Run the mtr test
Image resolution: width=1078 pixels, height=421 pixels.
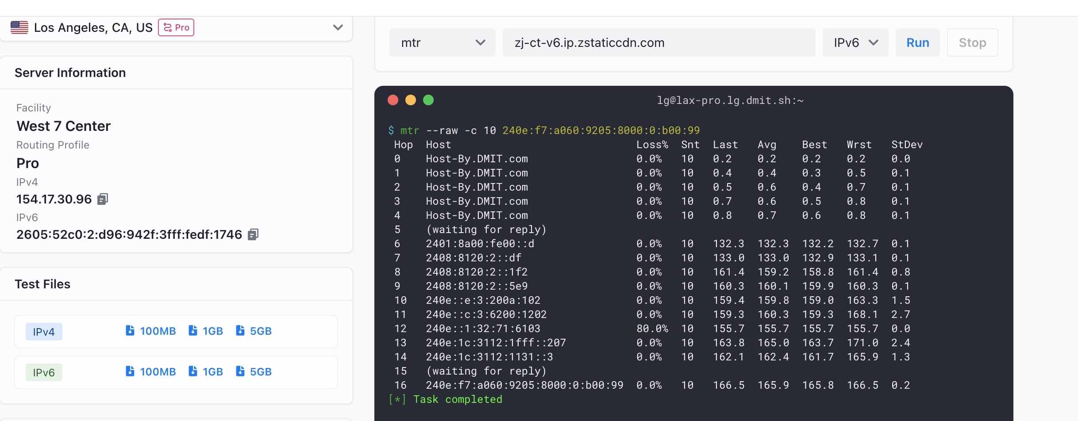point(917,42)
